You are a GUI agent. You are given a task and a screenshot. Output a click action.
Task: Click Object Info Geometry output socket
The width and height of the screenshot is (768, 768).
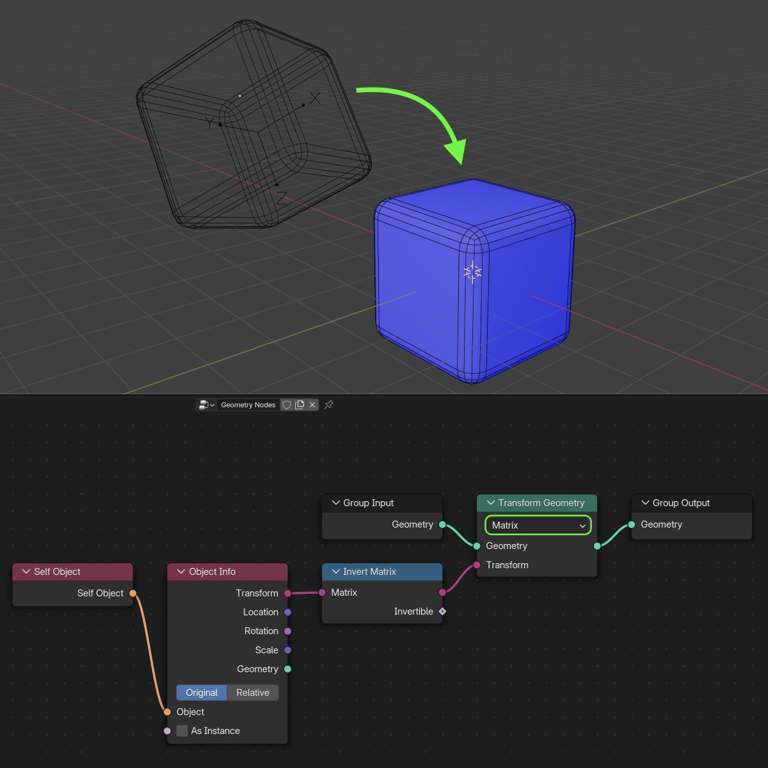coord(287,669)
